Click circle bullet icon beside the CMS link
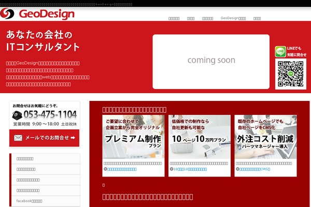 coord(237,169)
